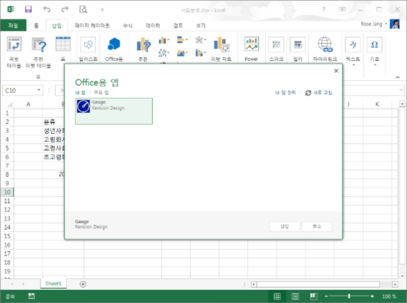Select the Gauge app tile

click(x=114, y=111)
